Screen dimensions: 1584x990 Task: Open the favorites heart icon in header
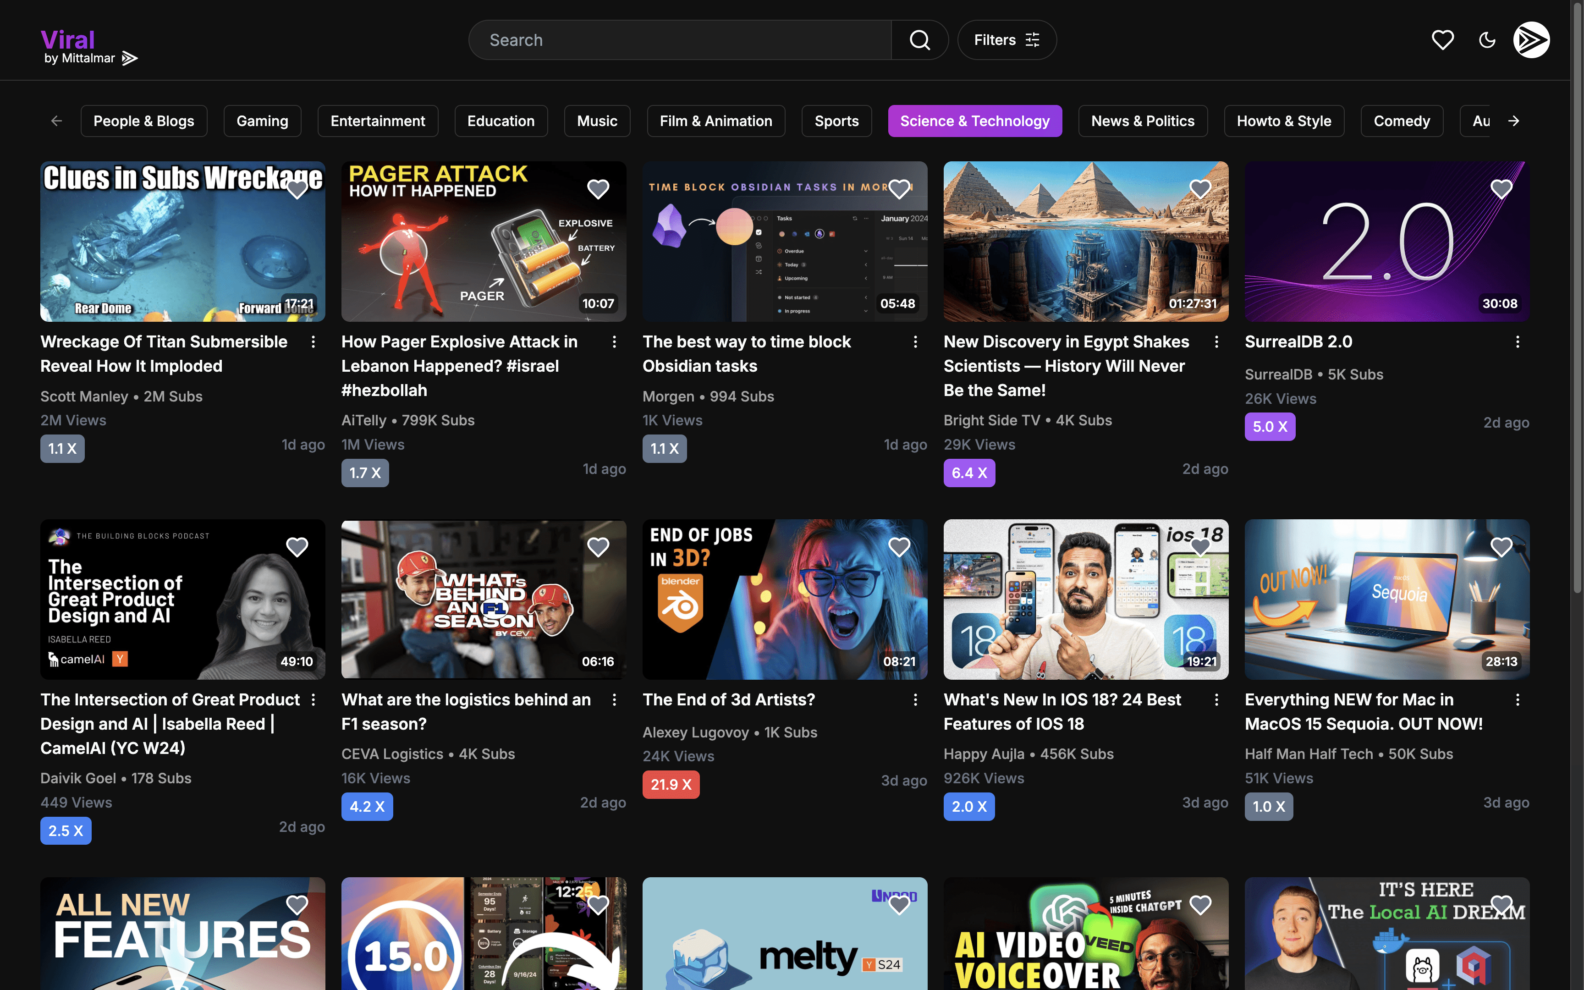(1443, 40)
